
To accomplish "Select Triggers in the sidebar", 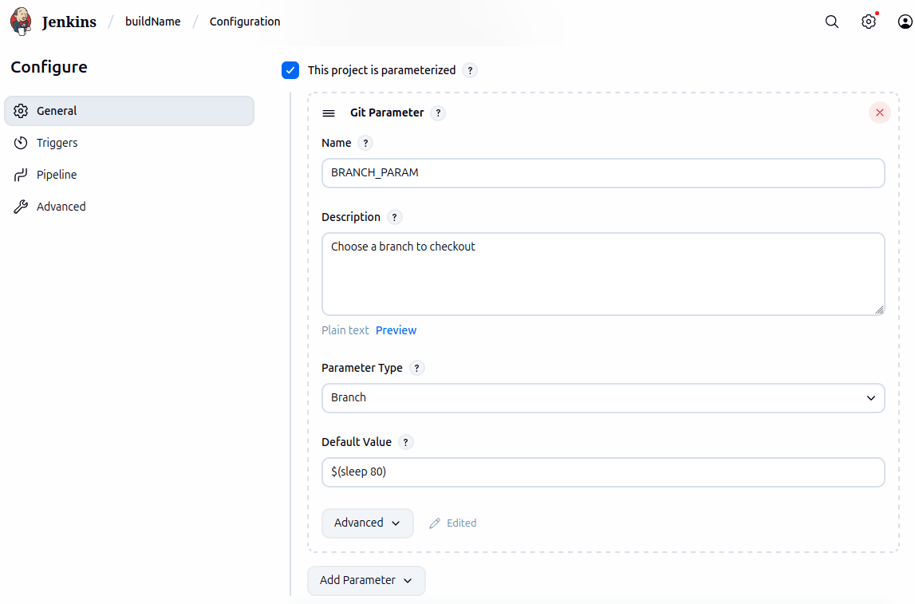I will (x=56, y=143).
